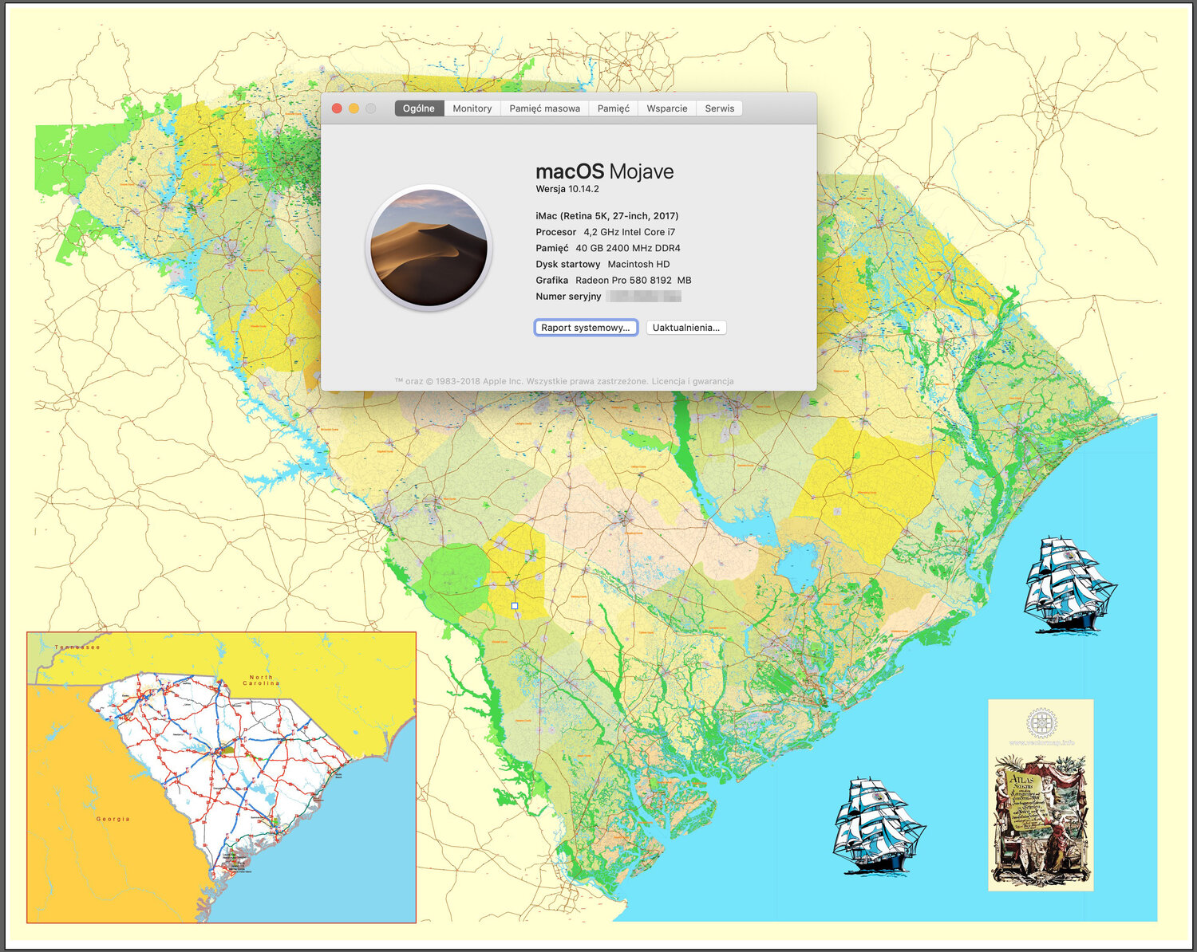Viewport: 1197px width, 952px height.
Task: Minimize the About This Mac window
Action: 354,108
